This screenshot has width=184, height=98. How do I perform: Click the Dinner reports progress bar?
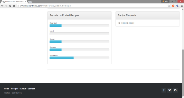(x=79, y=42)
